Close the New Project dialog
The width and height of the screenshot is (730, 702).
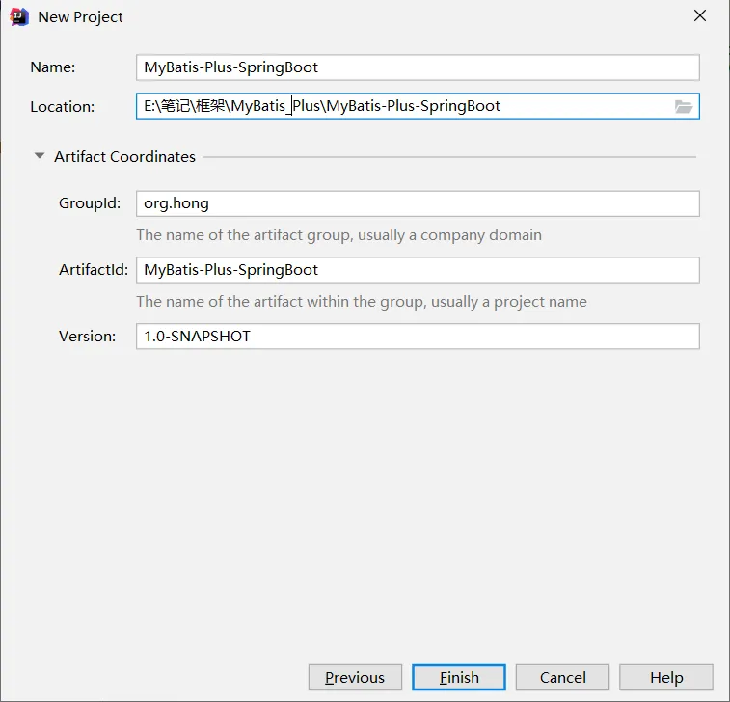[700, 16]
